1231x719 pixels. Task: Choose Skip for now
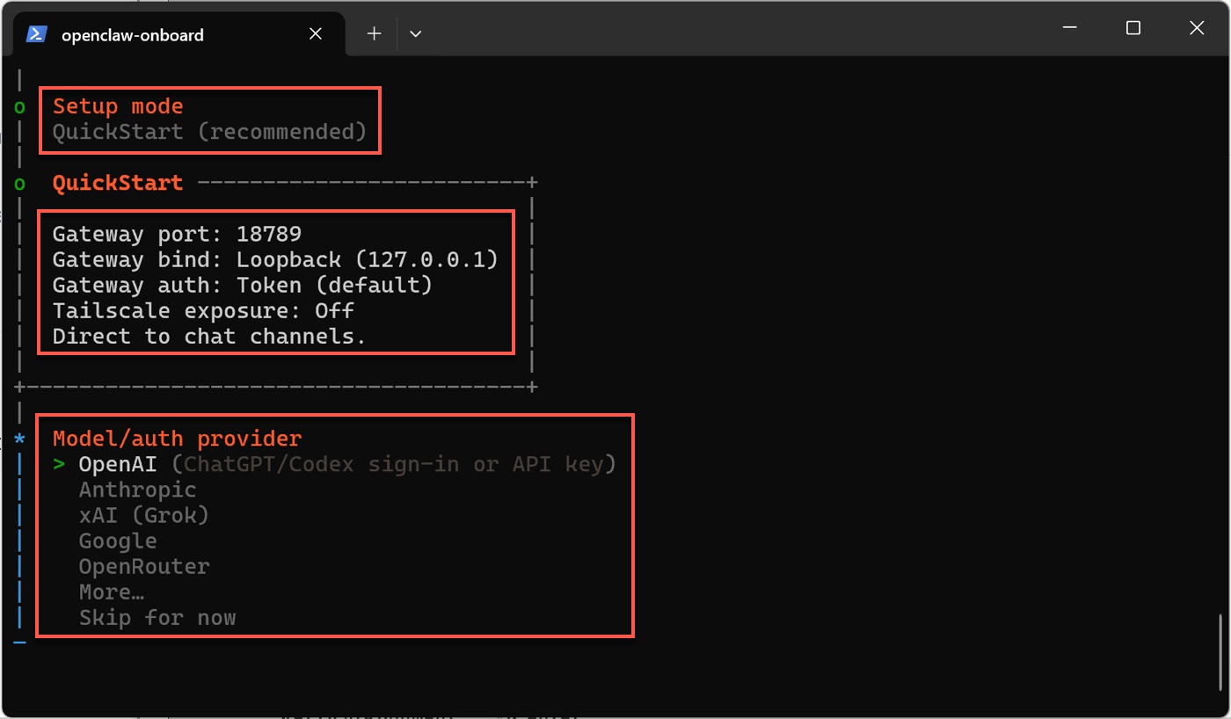pos(157,617)
